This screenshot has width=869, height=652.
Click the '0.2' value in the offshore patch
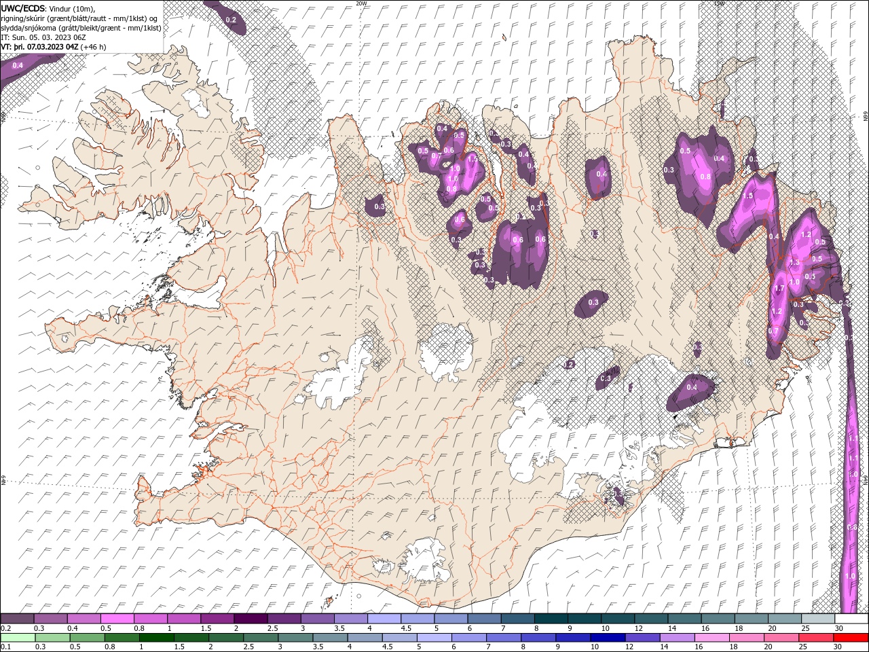pos(231,20)
